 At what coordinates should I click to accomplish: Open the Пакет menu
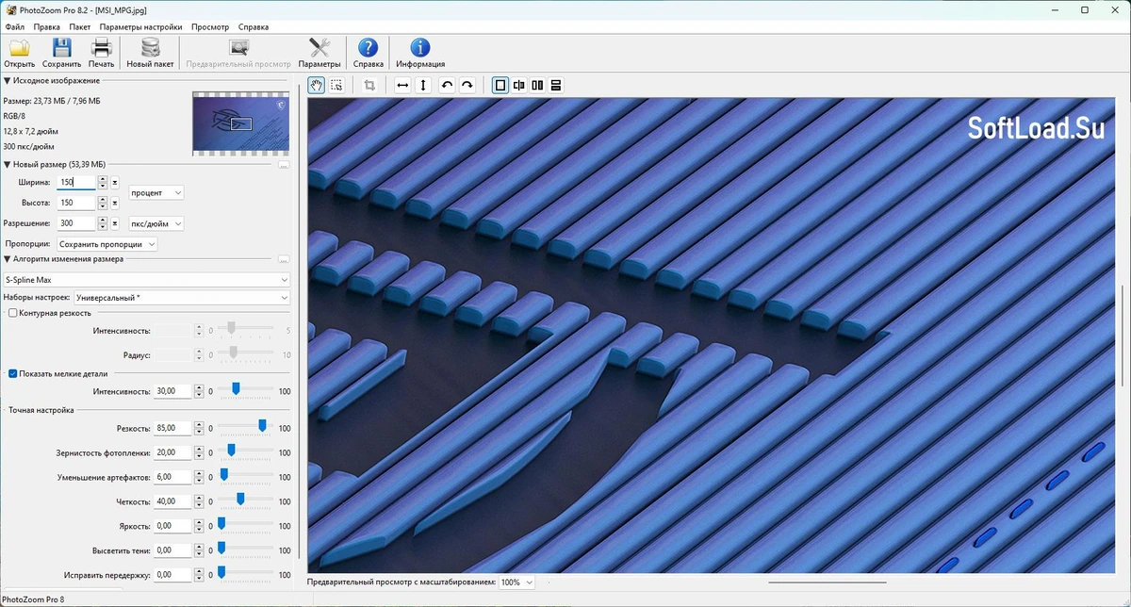click(x=80, y=27)
